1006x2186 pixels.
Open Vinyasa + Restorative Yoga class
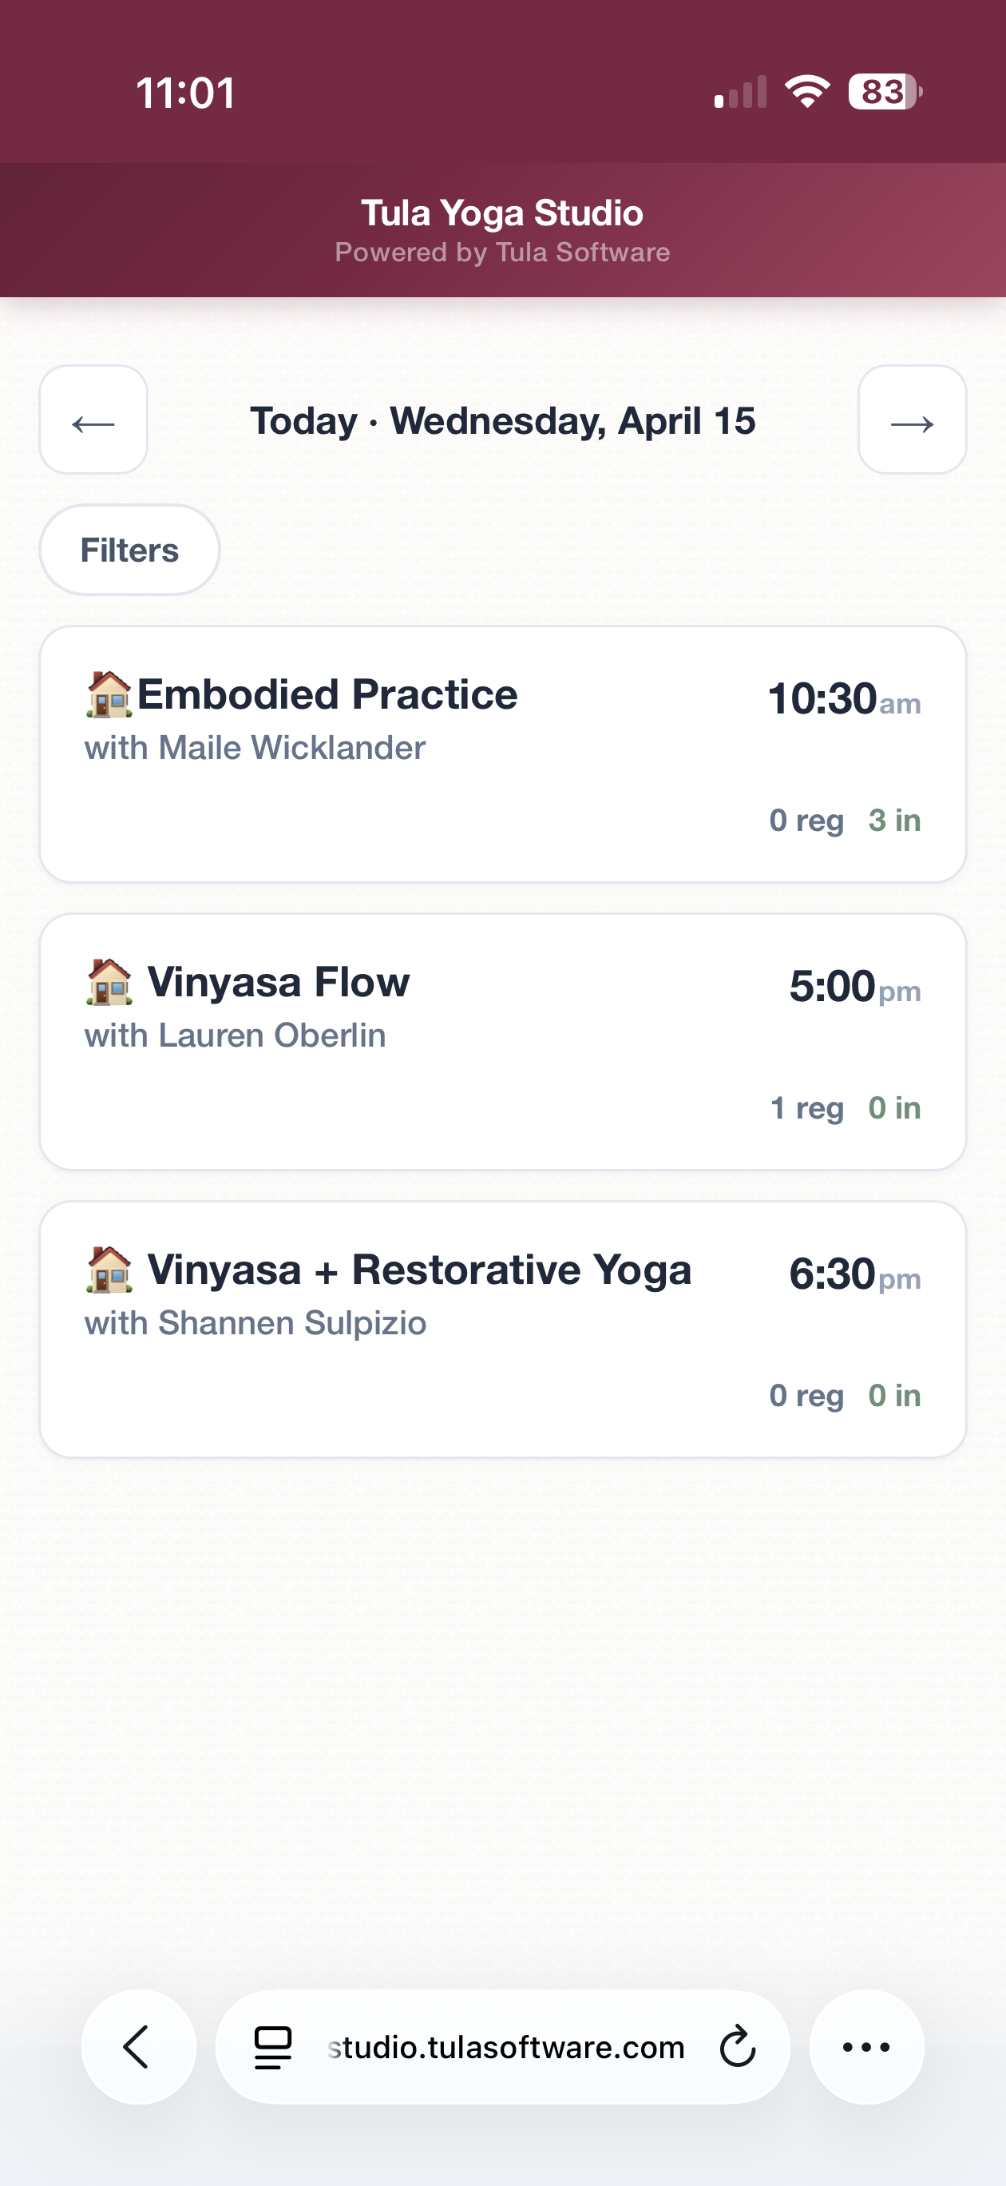pos(503,1329)
